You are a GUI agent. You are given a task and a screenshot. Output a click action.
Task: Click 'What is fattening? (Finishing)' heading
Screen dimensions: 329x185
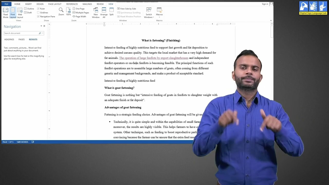pyautogui.click(x=161, y=41)
